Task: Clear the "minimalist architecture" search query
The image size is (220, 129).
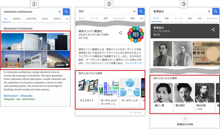Action: click(59, 12)
